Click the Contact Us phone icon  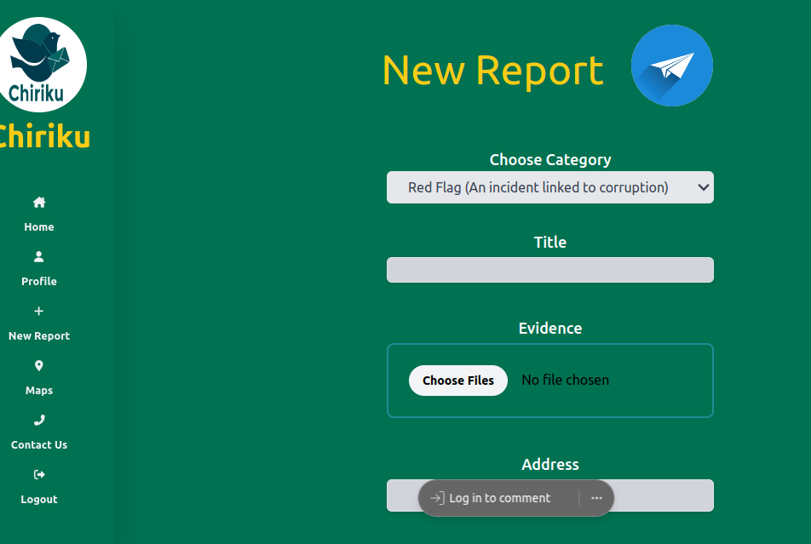point(39,420)
